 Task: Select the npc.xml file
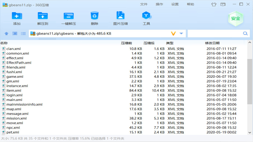(x=13, y=128)
